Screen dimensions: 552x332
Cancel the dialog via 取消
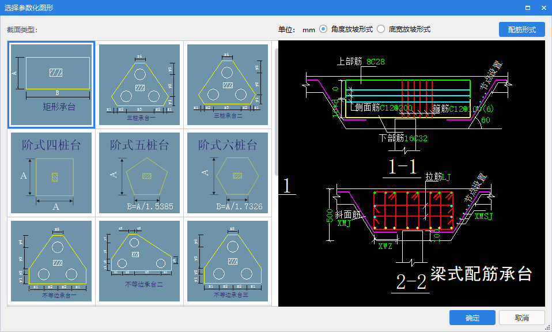pyautogui.click(x=521, y=318)
